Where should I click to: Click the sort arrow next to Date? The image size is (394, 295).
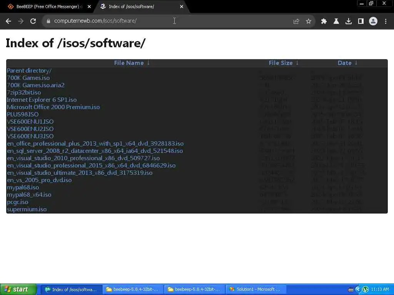[x=356, y=63]
